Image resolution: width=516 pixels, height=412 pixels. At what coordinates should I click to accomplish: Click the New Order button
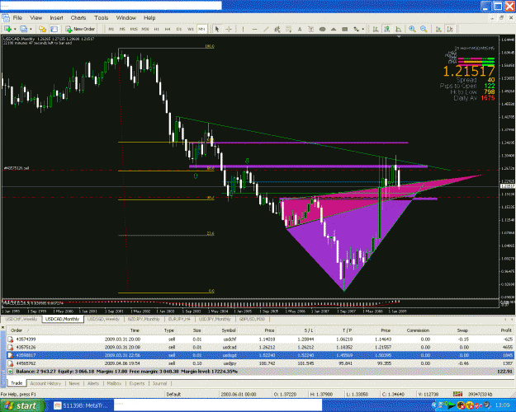(x=80, y=29)
